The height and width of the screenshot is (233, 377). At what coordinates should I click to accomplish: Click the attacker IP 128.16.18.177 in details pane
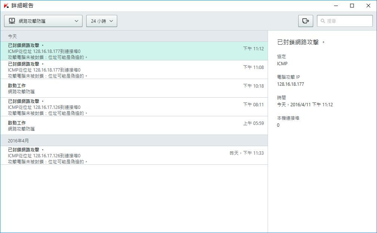coord(290,84)
